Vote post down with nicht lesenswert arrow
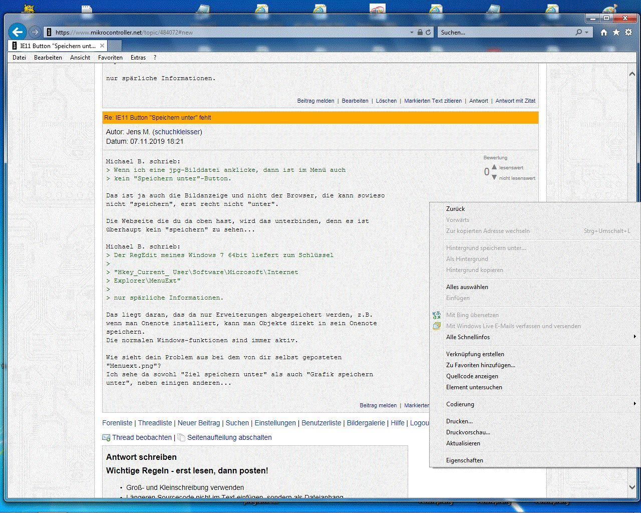The height and width of the screenshot is (513, 641). click(x=494, y=177)
